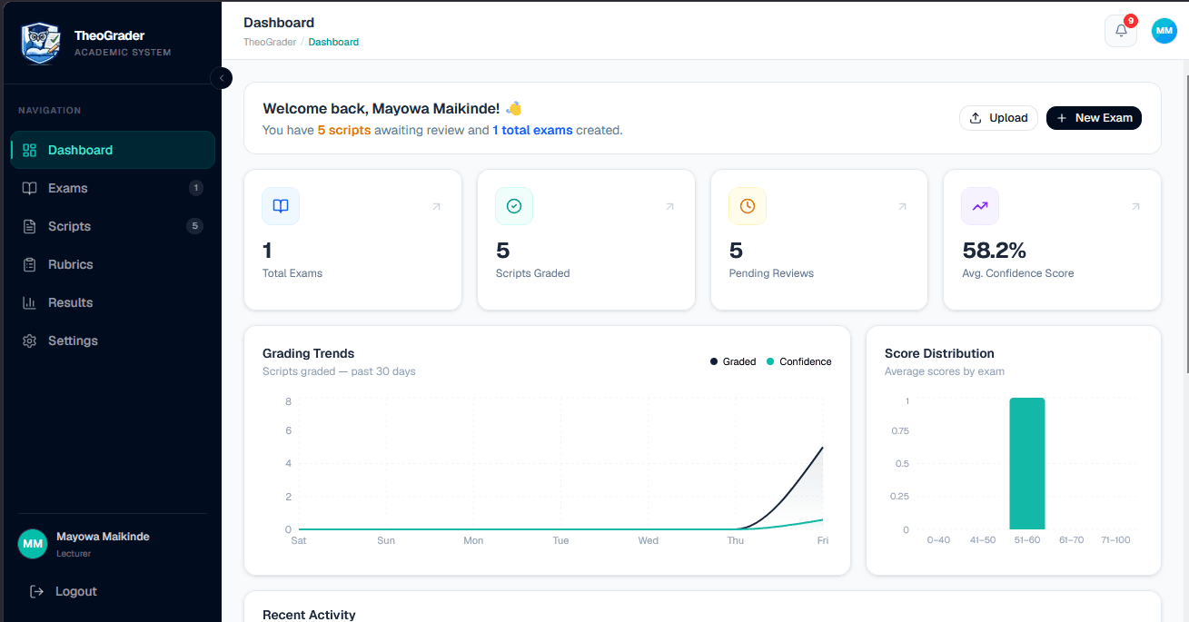The image size is (1189, 622).
Task: Click the Dashboard grid icon in sidebar
Action: (29, 150)
